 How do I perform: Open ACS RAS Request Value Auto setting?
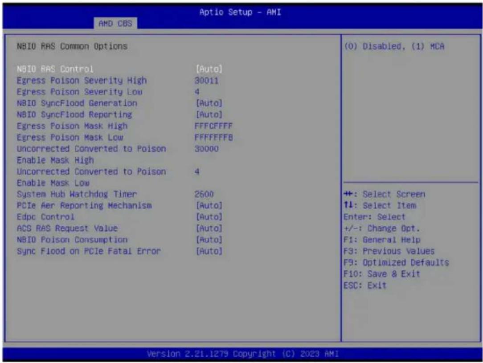[x=209, y=228]
